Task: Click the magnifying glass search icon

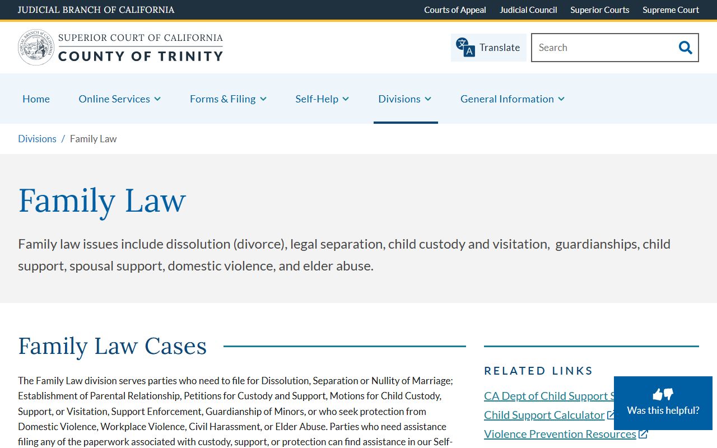Action: (685, 48)
